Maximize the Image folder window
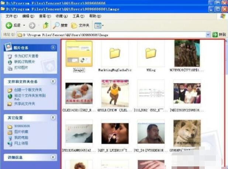The image size is (228, 169). [218, 9]
